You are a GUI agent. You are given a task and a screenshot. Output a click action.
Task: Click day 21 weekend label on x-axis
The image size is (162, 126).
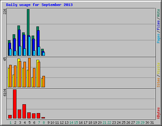(x=104, y=123)
